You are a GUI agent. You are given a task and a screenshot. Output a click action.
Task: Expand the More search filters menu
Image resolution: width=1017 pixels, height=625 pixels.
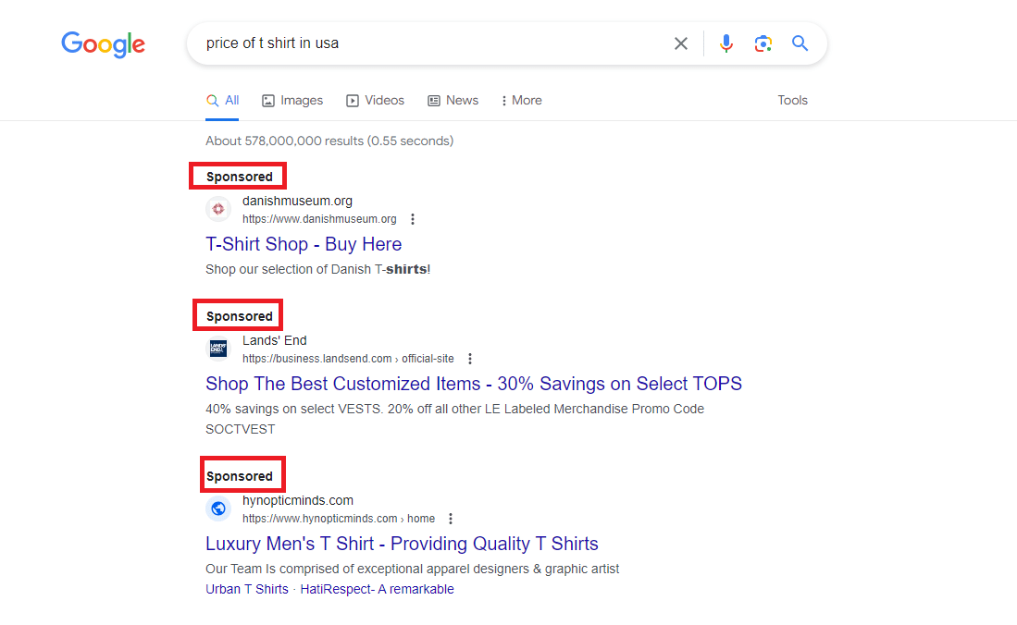521,101
